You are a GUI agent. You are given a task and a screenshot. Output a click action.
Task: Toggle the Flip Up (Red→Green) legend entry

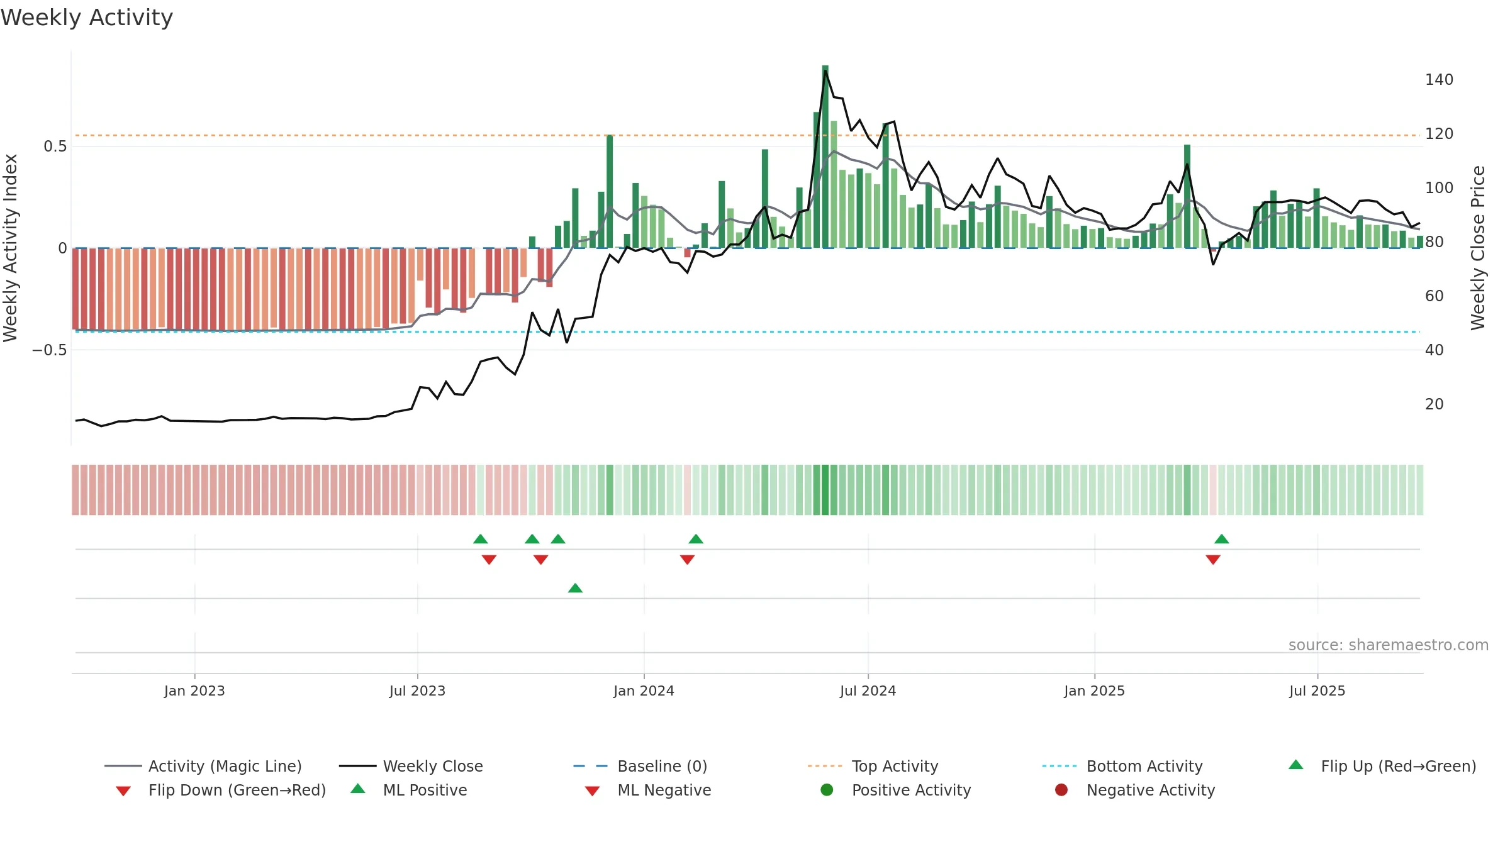pos(1382,766)
